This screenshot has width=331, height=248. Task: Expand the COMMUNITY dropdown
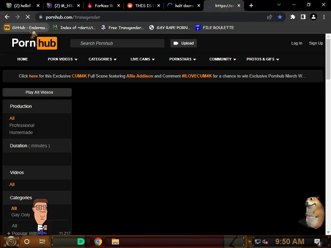[x=222, y=59]
